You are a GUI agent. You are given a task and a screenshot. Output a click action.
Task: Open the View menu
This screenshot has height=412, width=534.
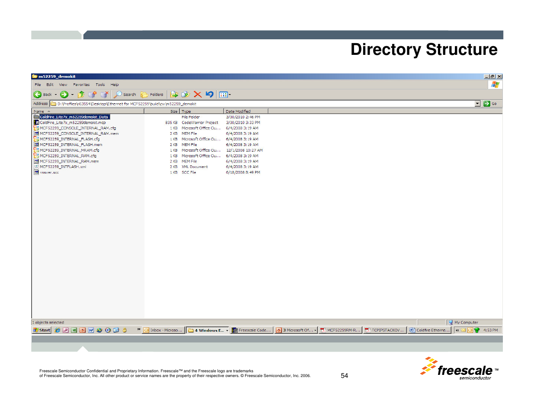click(x=63, y=85)
